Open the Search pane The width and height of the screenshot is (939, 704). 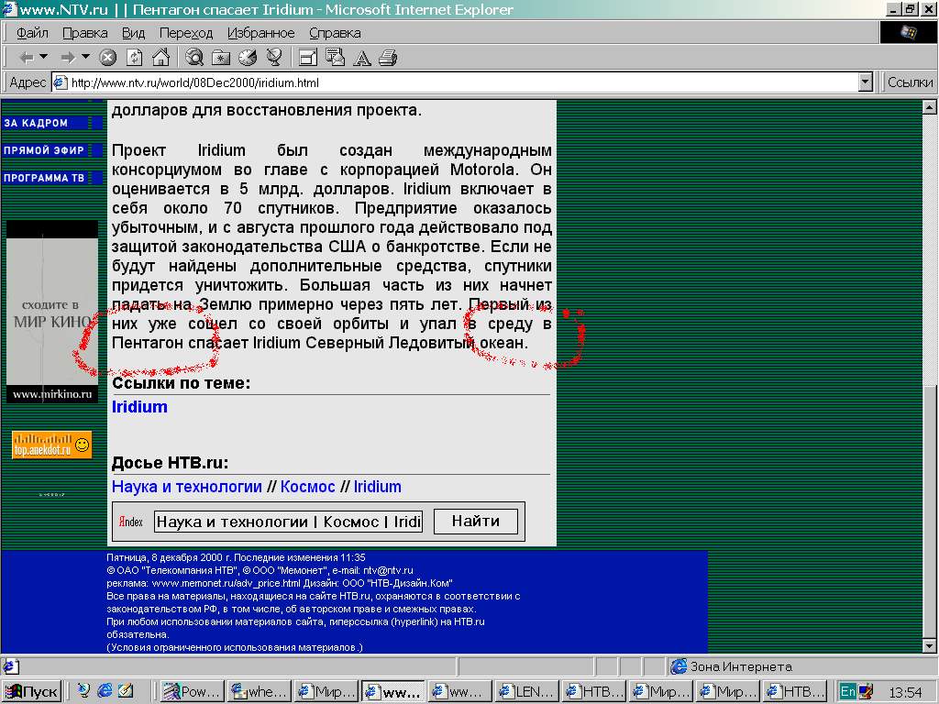194,58
